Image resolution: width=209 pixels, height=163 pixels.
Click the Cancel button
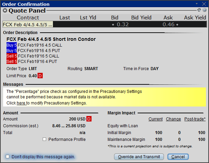178,157
